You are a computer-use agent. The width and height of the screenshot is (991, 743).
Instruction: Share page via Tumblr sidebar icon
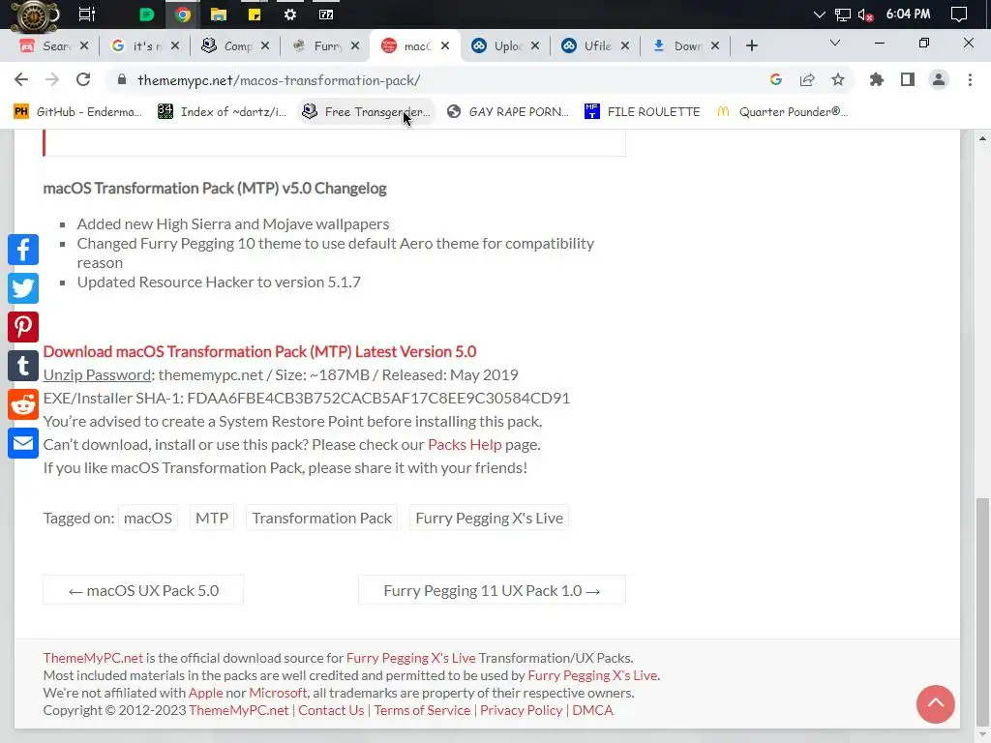(23, 366)
